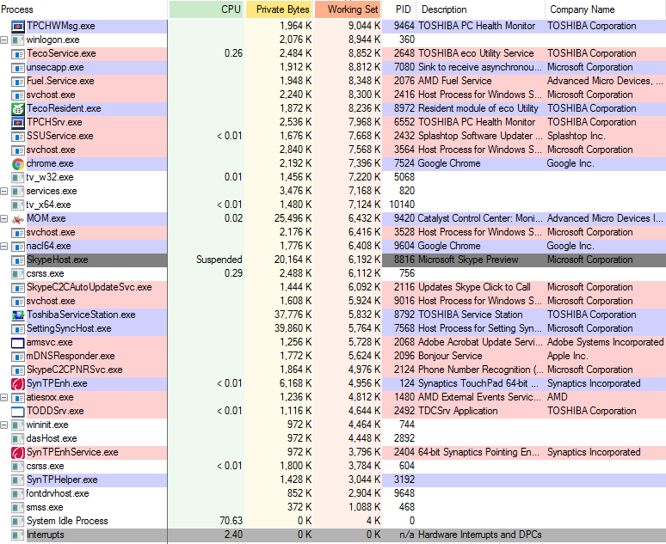
Task: Click the TecoService.exe process icon
Action: [18, 54]
